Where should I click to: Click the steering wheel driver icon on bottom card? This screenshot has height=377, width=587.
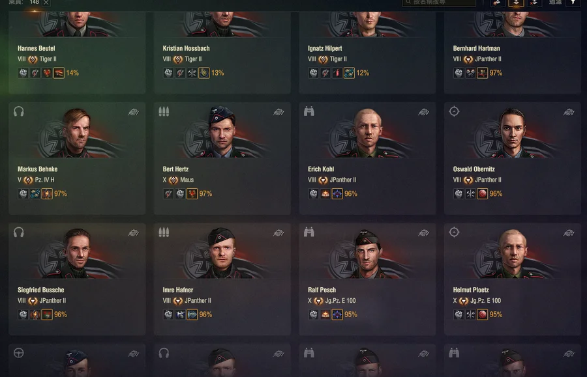click(x=19, y=353)
